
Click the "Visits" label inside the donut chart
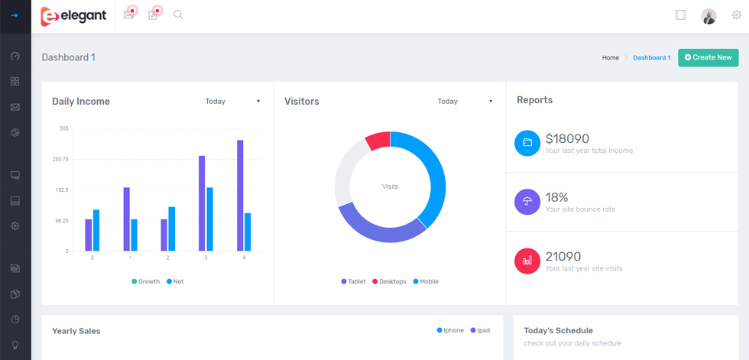coord(390,186)
